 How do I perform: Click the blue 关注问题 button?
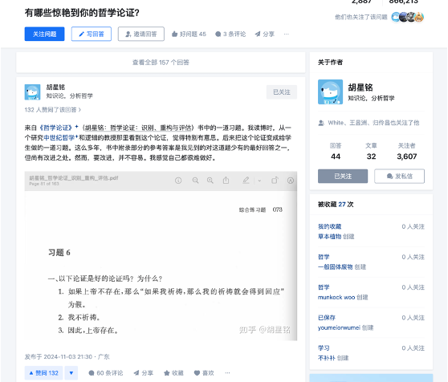tap(44, 34)
